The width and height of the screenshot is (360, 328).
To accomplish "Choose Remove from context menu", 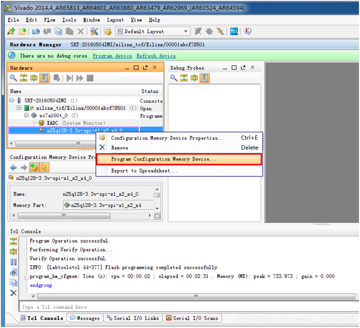I will pos(179,148).
